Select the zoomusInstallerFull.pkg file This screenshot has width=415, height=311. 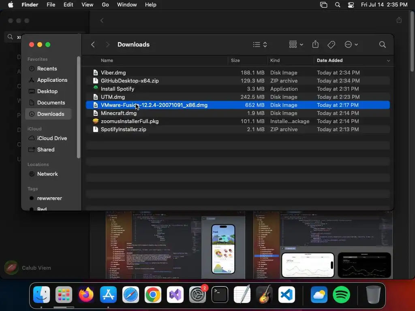(237, 121)
